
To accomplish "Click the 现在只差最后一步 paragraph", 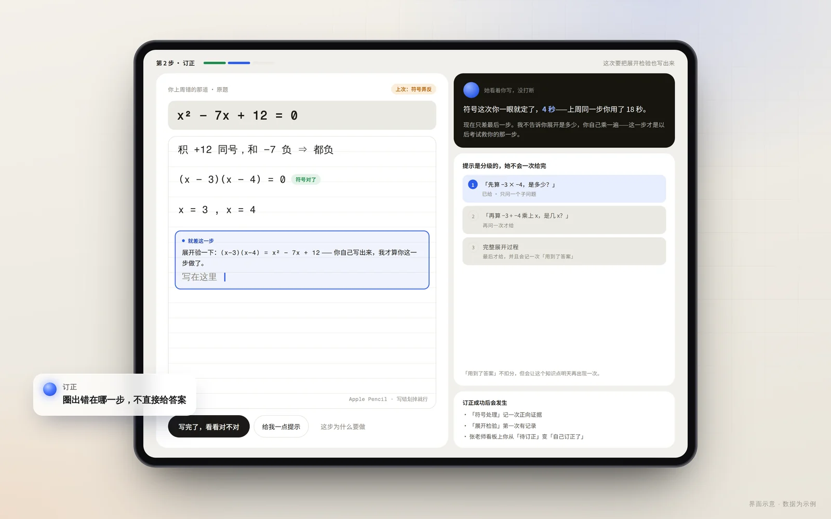I will point(564,130).
